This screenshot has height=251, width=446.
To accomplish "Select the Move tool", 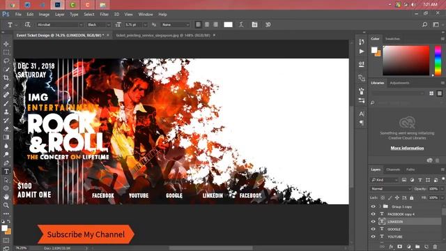I will coord(6,44).
